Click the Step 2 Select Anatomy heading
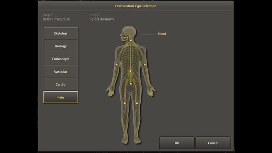Viewport: 272px width, 153px height. [102, 17]
